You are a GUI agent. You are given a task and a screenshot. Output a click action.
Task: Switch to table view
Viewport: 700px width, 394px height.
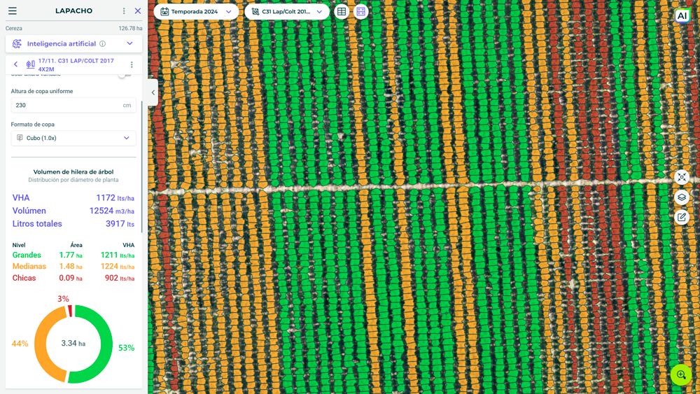click(342, 12)
